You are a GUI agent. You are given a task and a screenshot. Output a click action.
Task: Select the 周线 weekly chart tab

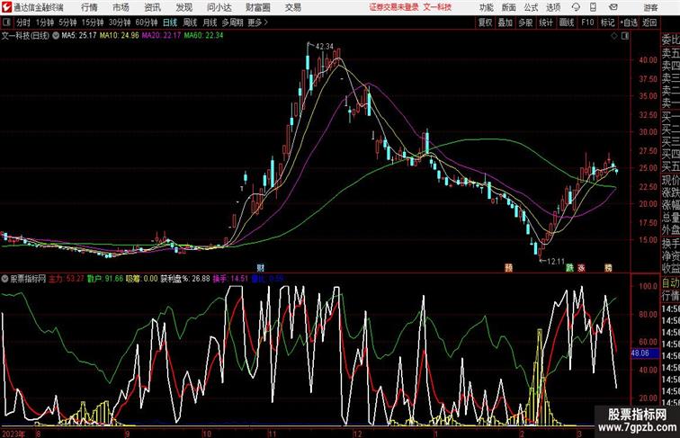[190, 22]
